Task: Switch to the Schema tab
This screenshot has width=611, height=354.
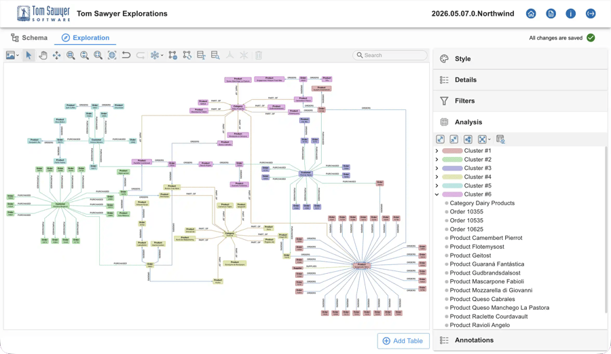Action: click(29, 38)
